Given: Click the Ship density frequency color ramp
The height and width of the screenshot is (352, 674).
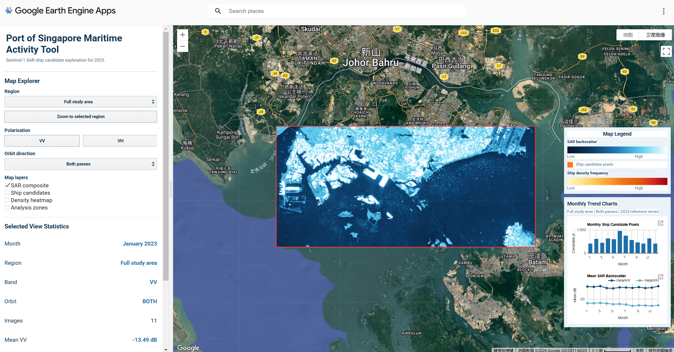Looking at the screenshot, I should tap(617, 181).
